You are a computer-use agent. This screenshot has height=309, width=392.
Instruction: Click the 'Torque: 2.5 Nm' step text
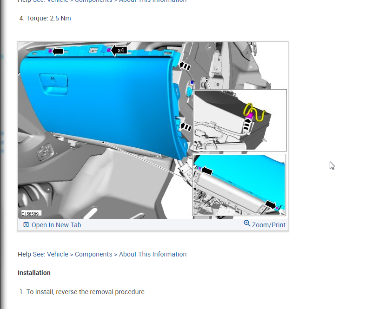pos(48,18)
